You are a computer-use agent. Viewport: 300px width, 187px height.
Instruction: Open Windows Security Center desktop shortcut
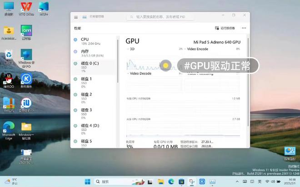[26, 58]
